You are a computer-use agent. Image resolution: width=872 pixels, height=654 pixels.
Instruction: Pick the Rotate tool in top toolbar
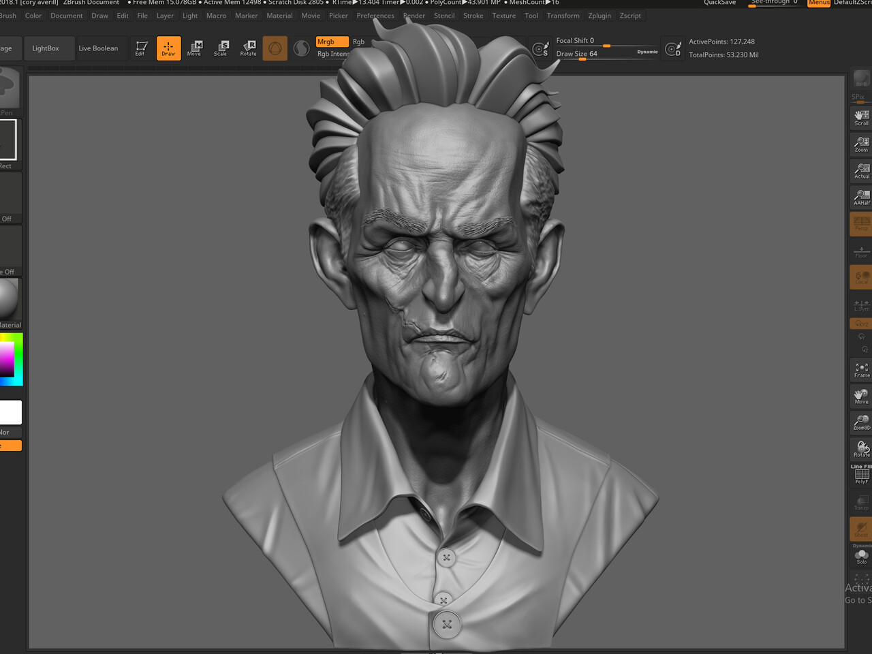coord(248,48)
